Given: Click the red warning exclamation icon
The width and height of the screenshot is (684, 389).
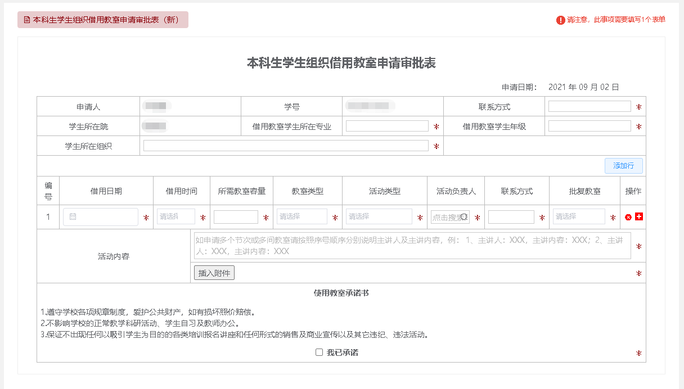Looking at the screenshot, I should pyautogui.click(x=560, y=20).
